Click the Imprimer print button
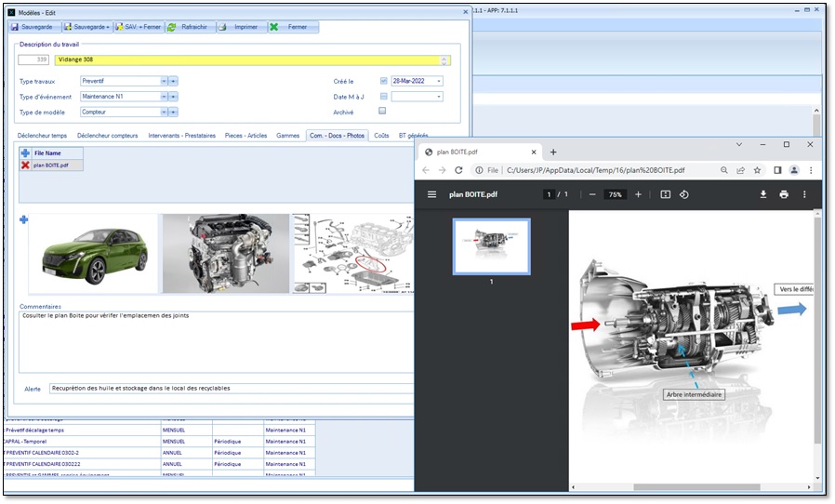The height and width of the screenshot is (504, 835). 241,27
